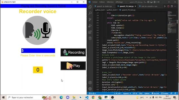Run the Python file with the play icon

pos(165,6)
